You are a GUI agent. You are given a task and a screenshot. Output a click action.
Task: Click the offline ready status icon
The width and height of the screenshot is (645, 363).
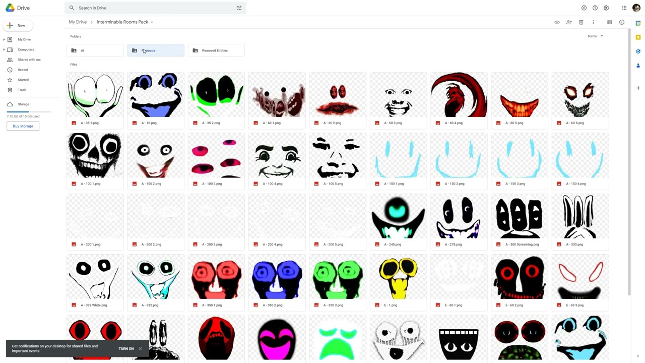584,8
